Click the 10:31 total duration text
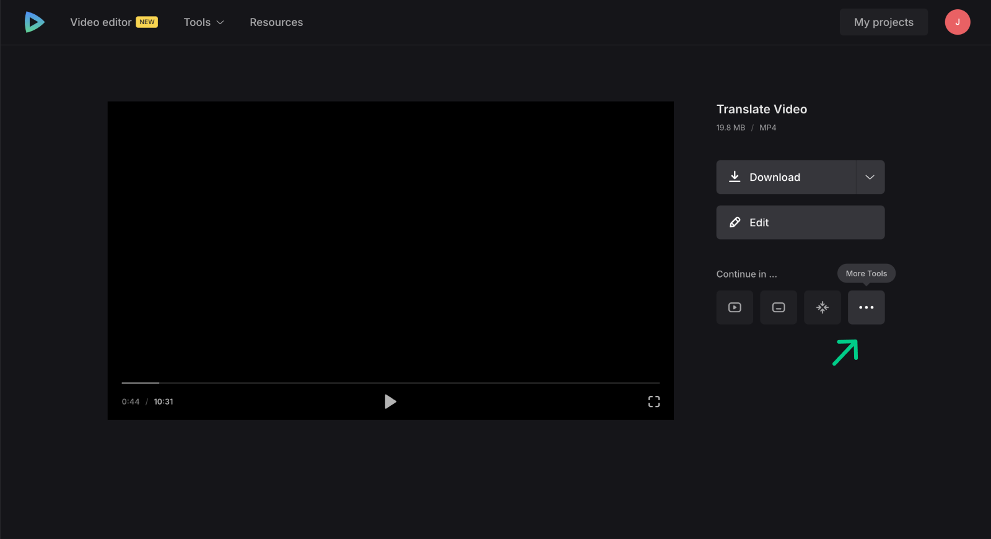Image resolution: width=991 pixels, height=539 pixels. pos(164,401)
